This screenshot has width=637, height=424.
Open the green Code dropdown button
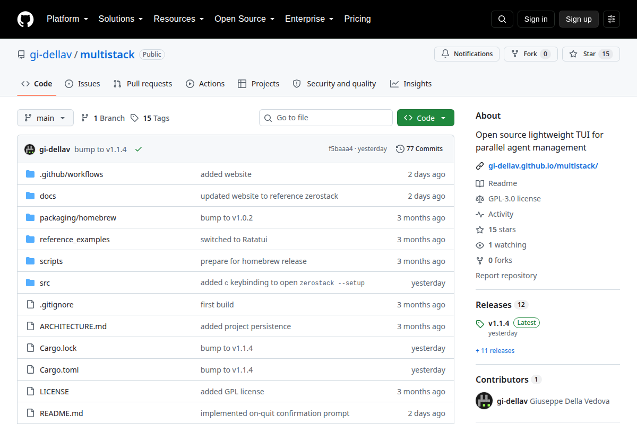(x=426, y=118)
